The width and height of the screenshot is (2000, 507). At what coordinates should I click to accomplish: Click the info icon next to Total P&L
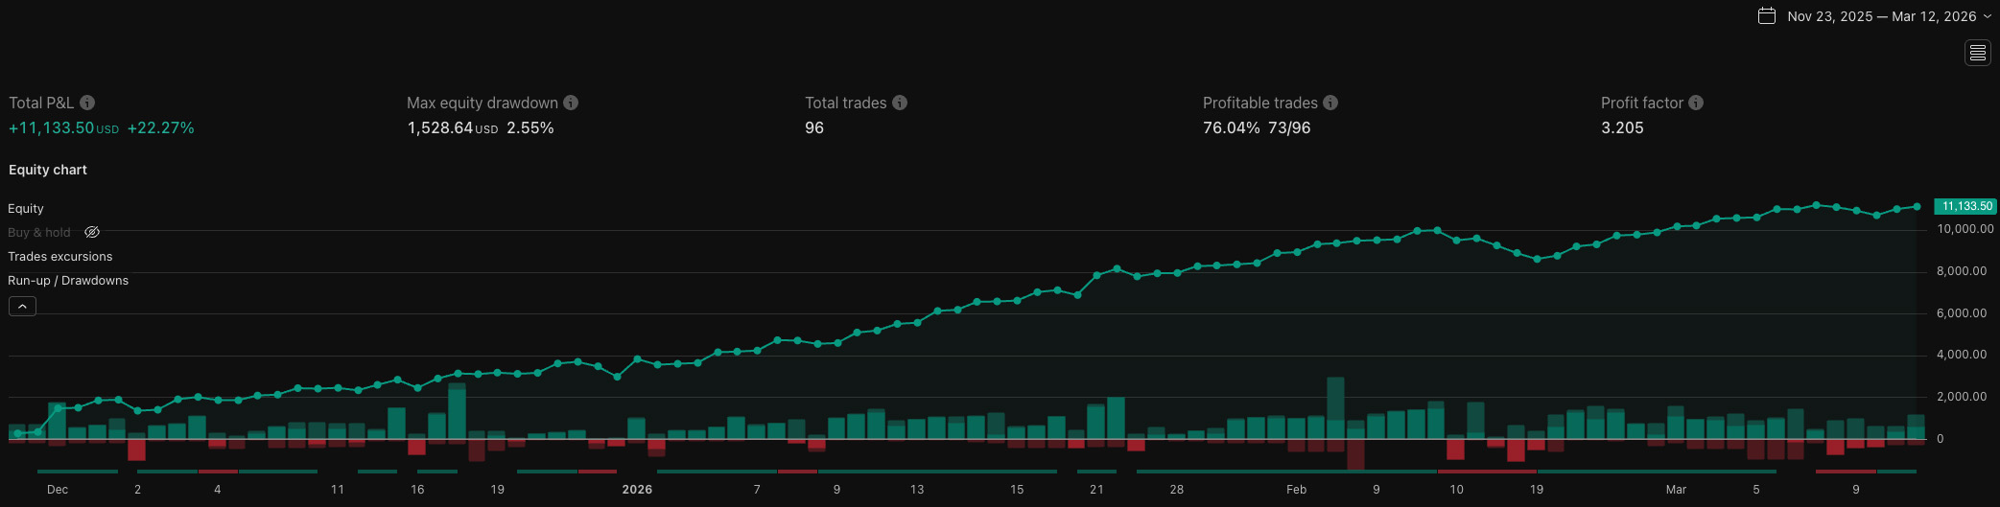point(87,103)
